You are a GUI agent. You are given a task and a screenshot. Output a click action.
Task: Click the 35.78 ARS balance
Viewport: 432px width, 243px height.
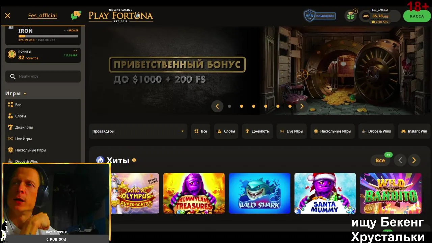tap(380, 16)
